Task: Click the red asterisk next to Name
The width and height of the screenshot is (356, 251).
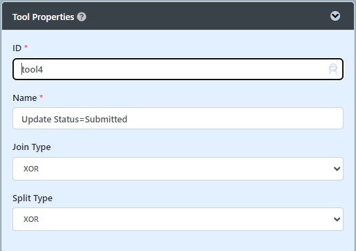Action: pyautogui.click(x=41, y=96)
